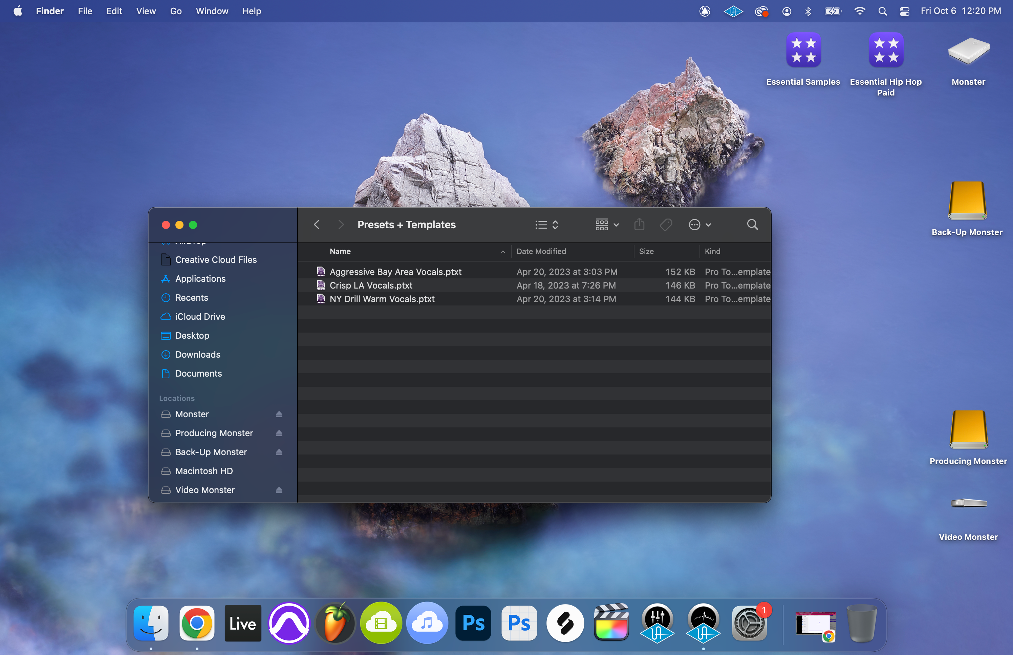Click the Share icon in Finder toolbar

point(639,225)
